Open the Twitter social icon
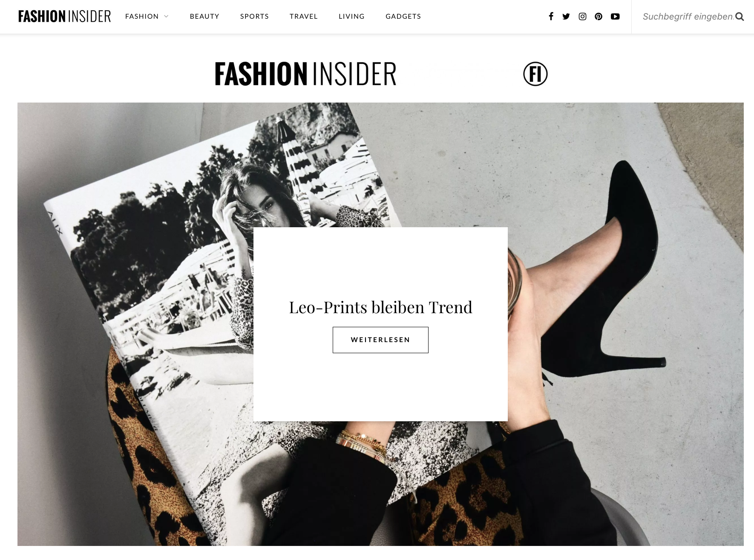 (x=566, y=17)
